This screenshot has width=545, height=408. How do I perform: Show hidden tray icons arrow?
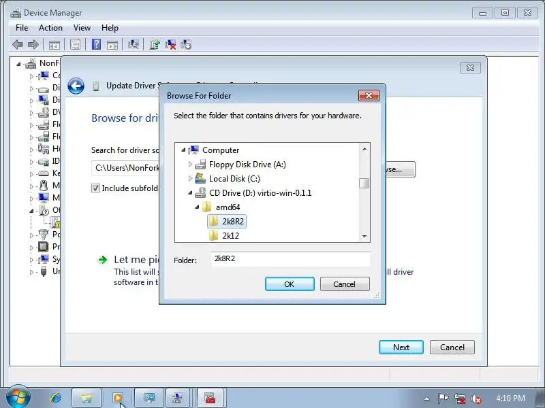427,398
